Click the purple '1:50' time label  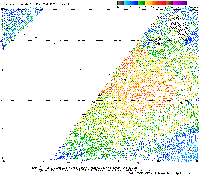click(x=68, y=163)
